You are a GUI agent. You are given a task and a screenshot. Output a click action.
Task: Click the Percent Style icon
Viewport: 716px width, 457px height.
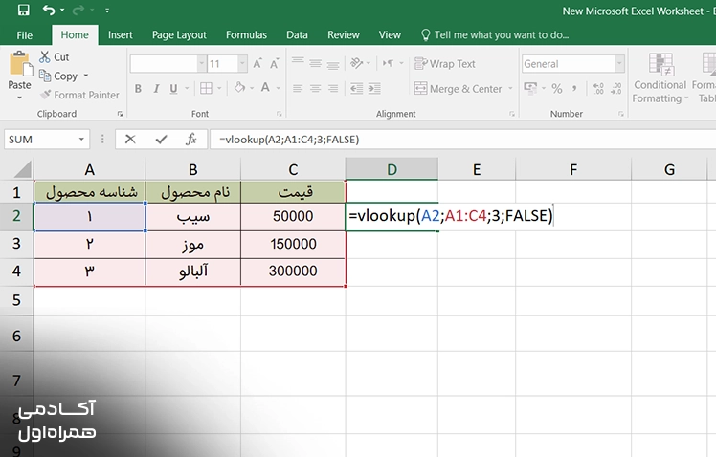[557, 88]
